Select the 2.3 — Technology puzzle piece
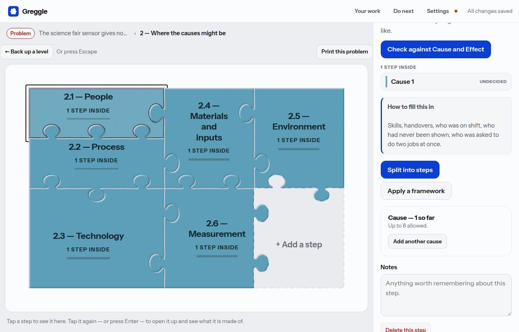 click(x=97, y=239)
